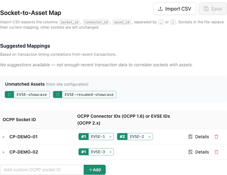Image resolution: width=227 pixels, height=175 pixels.
Task: Click the #1 connector badge of CP-DEMO-01
Action: coord(84,137)
